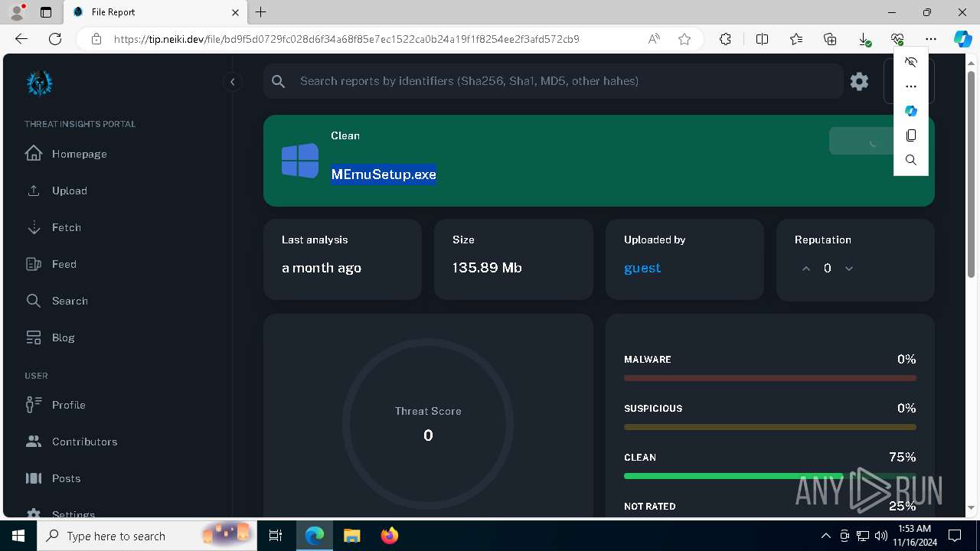Click the CLEAN percentage bar
The width and height of the screenshot is (980, 551).
pyautogui.click(x=770, y=476)
